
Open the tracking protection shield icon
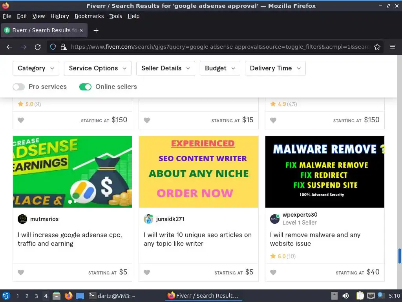pos(53,47)
